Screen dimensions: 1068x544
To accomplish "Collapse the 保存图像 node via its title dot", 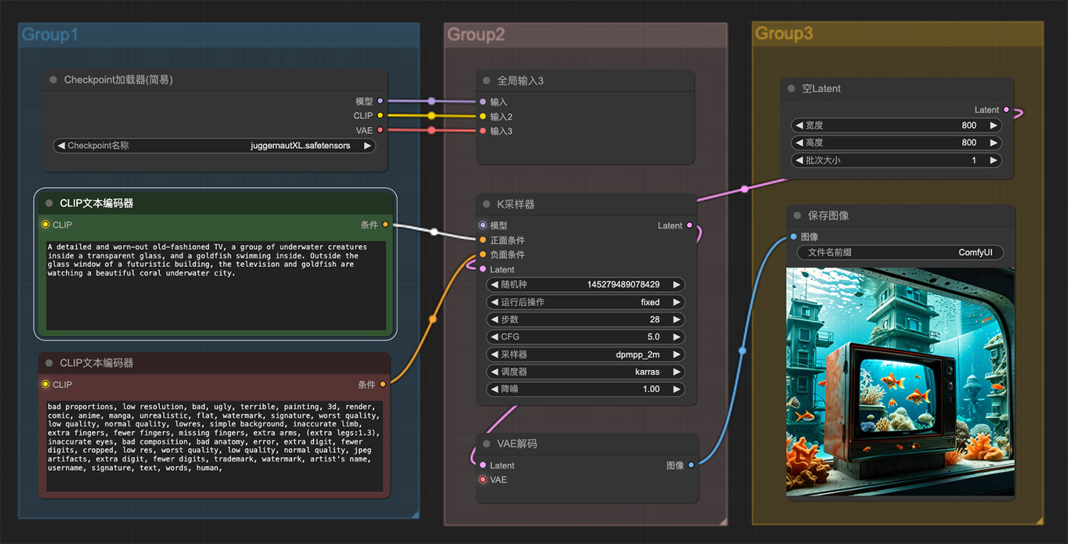I will [x=797, y=215].
